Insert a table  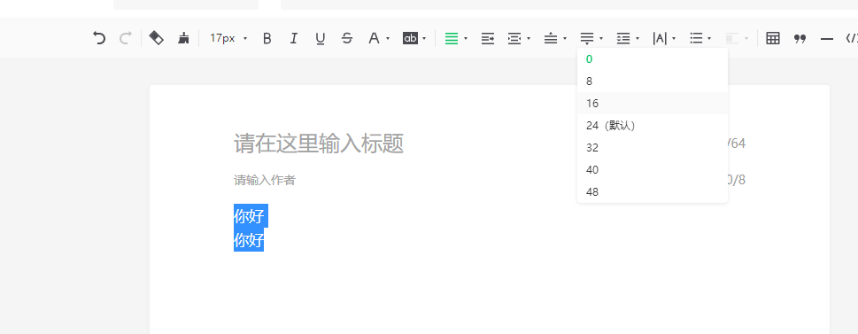click(773, 38)
